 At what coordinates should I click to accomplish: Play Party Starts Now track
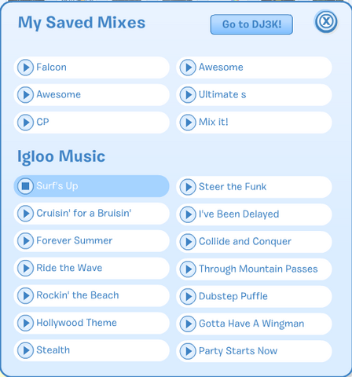pos(188,351)
